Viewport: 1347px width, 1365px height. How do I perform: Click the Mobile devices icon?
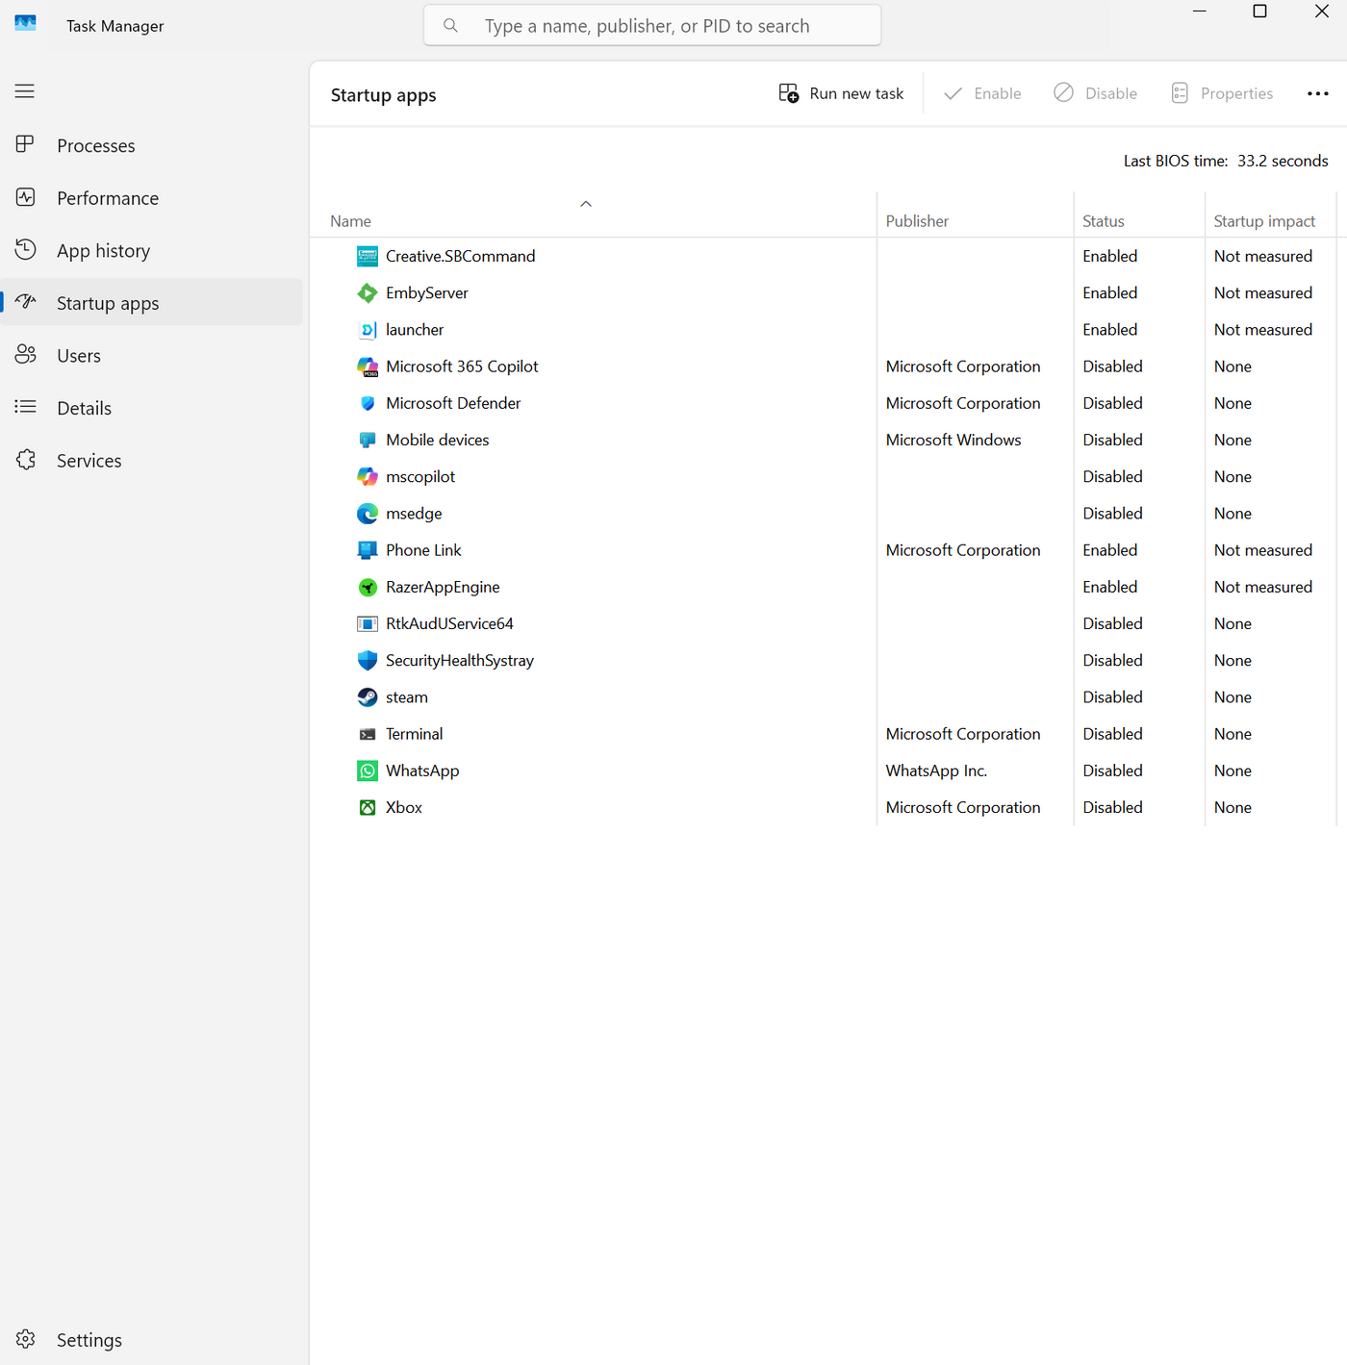pos(368,440)
